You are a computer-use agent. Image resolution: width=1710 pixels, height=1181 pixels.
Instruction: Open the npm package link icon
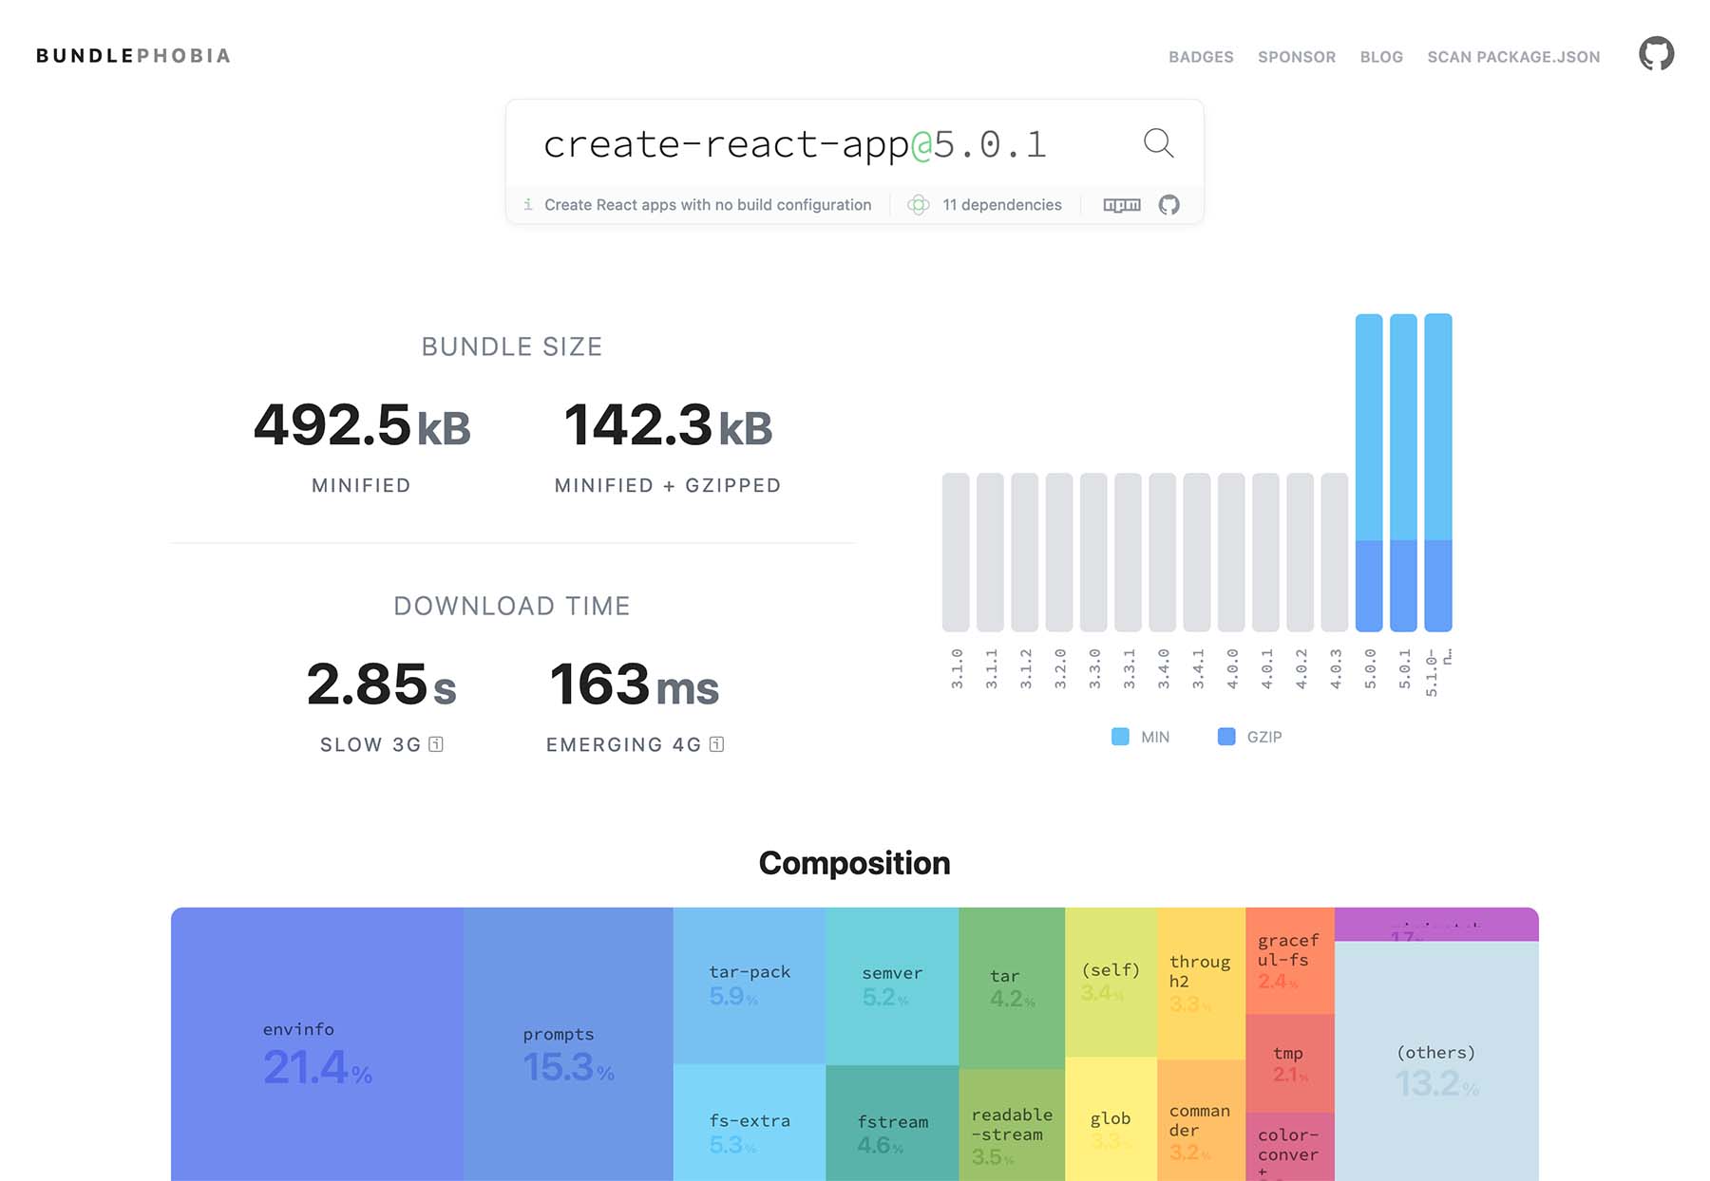(x=1122, y=205)
